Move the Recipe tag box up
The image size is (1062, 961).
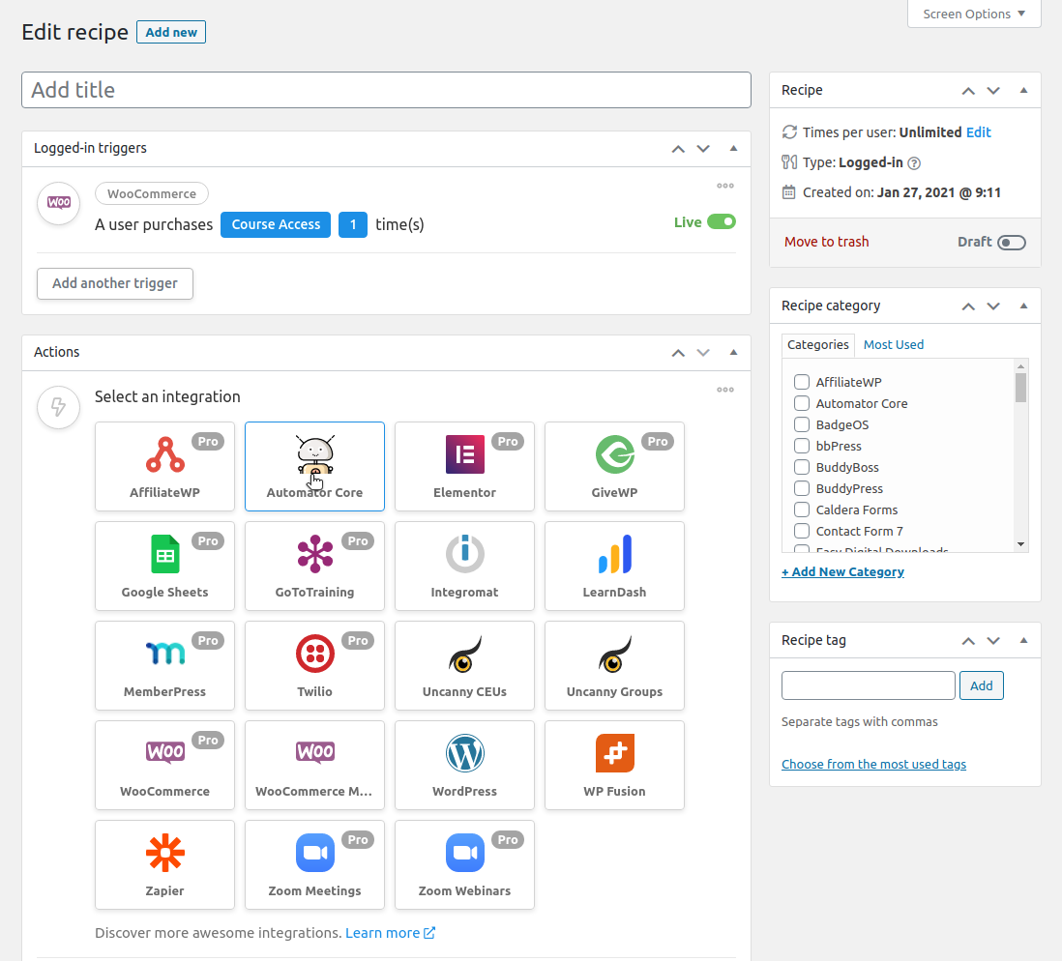968,641
